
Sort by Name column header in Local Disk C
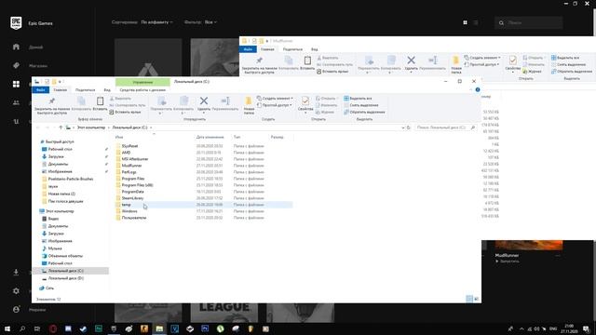(119, 137)
